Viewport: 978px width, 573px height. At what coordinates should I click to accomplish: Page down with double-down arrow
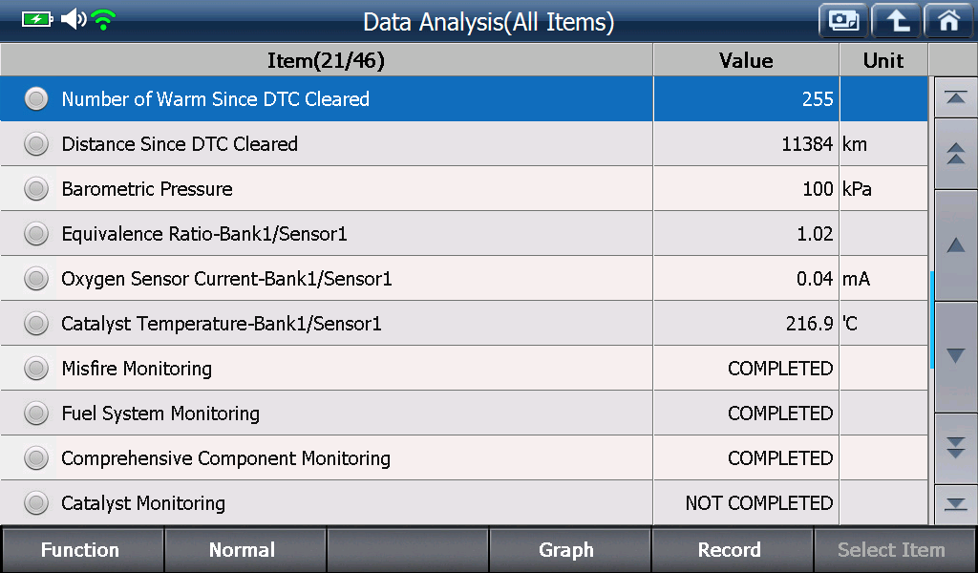point(955,448)
